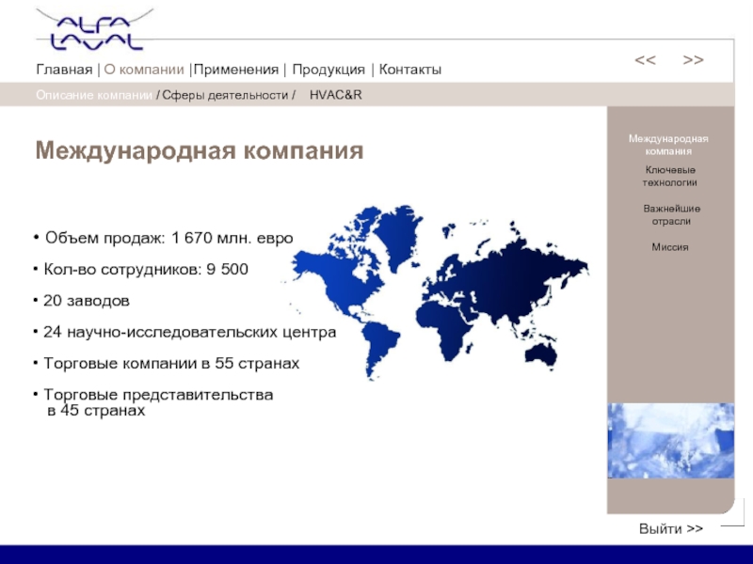This screenshot has width=753, height=564.
Task: Click the ice photo thumbnail in sidebar
Action: point(669,440)
